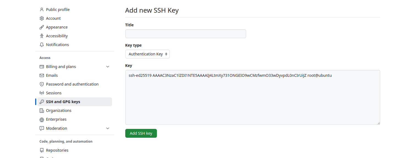Screen dimensions: 400x158
Task: Click the Appearance paintbrush icon
Action: point(42,27)
